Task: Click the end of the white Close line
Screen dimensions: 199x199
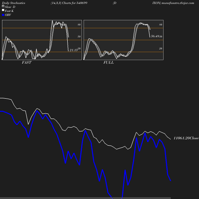Action: coord(170,139)
